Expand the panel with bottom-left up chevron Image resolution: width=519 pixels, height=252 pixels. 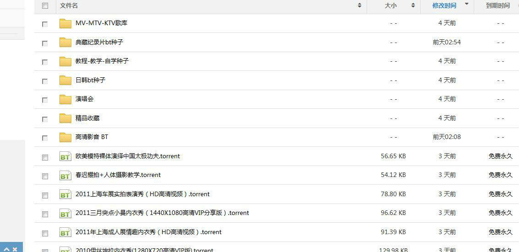tap(7, 249)
